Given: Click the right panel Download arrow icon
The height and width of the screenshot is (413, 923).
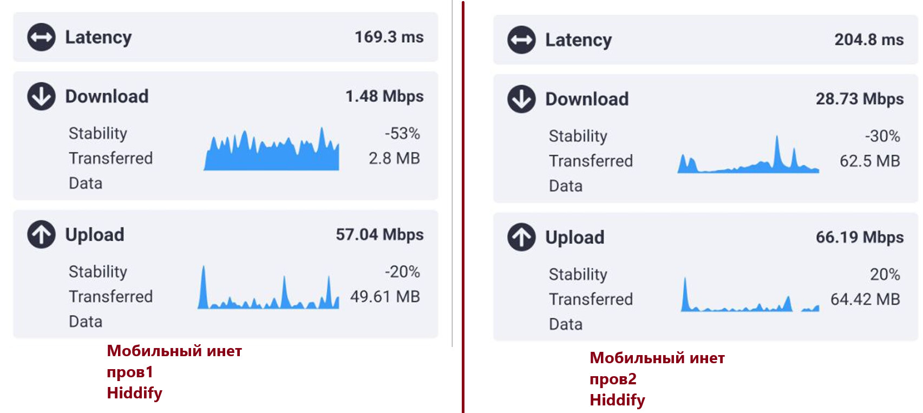Looking at the screenshot, I should point(521,99).
